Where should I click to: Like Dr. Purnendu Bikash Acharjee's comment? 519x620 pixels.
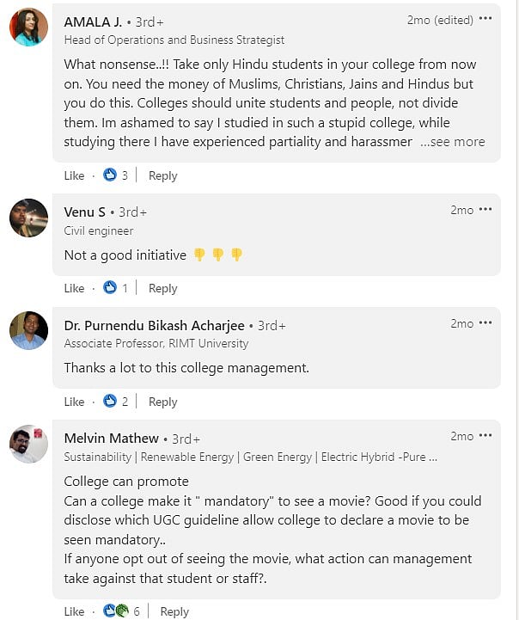[74, 402]
